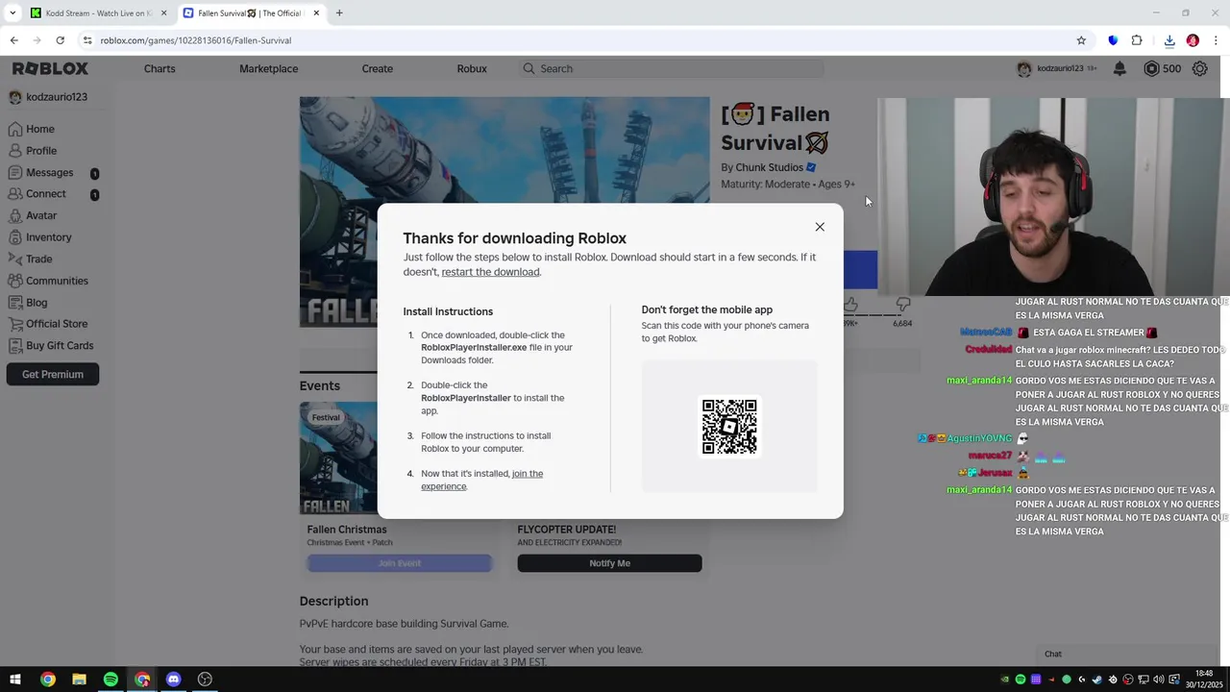Click the Notify Me button
Screen dimensions: 1230x692
[x=609, y=563]
